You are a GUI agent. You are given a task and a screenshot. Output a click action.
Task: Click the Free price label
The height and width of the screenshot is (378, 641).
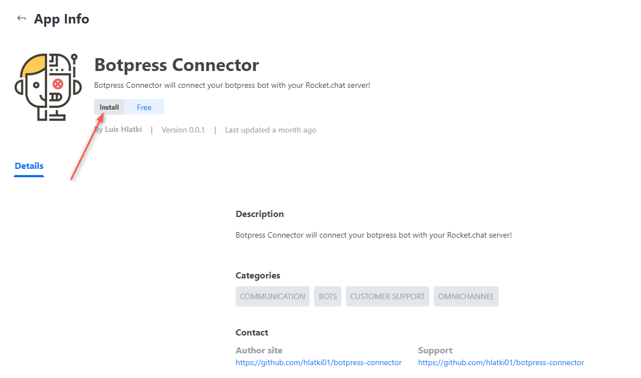point(144,107)
